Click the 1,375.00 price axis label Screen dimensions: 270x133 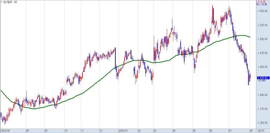click(x=263, y=109)
